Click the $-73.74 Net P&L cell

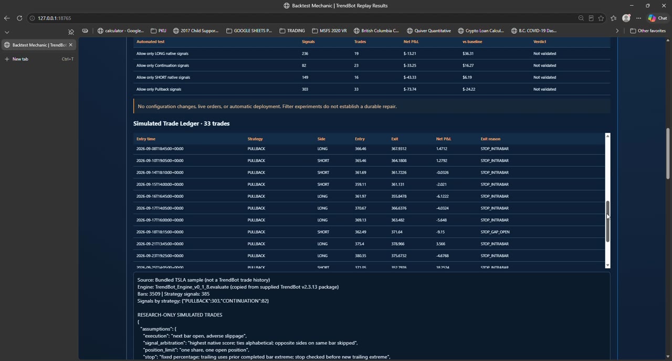410,89
